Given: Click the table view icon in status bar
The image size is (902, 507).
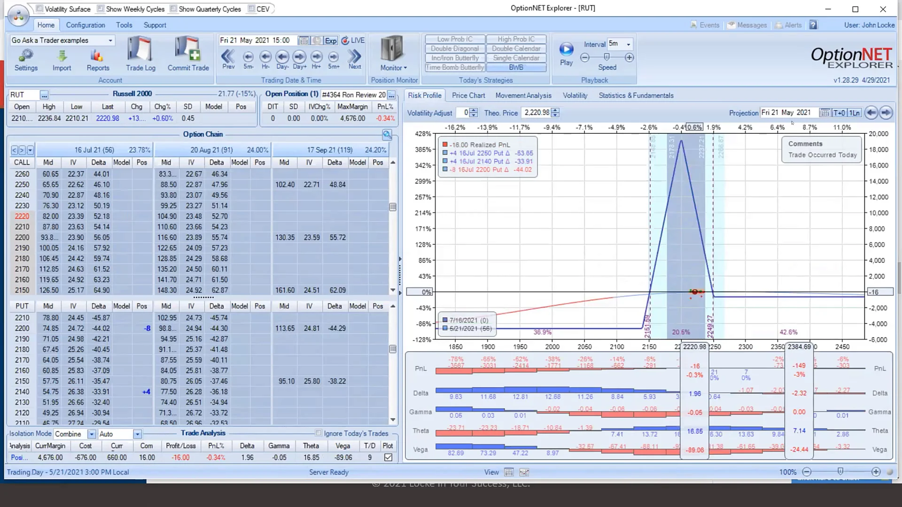Looking at the screenshot, I should click(x=509, y=472).
